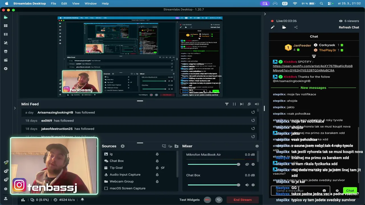Open the Edit menu

[x=64, y=3]
